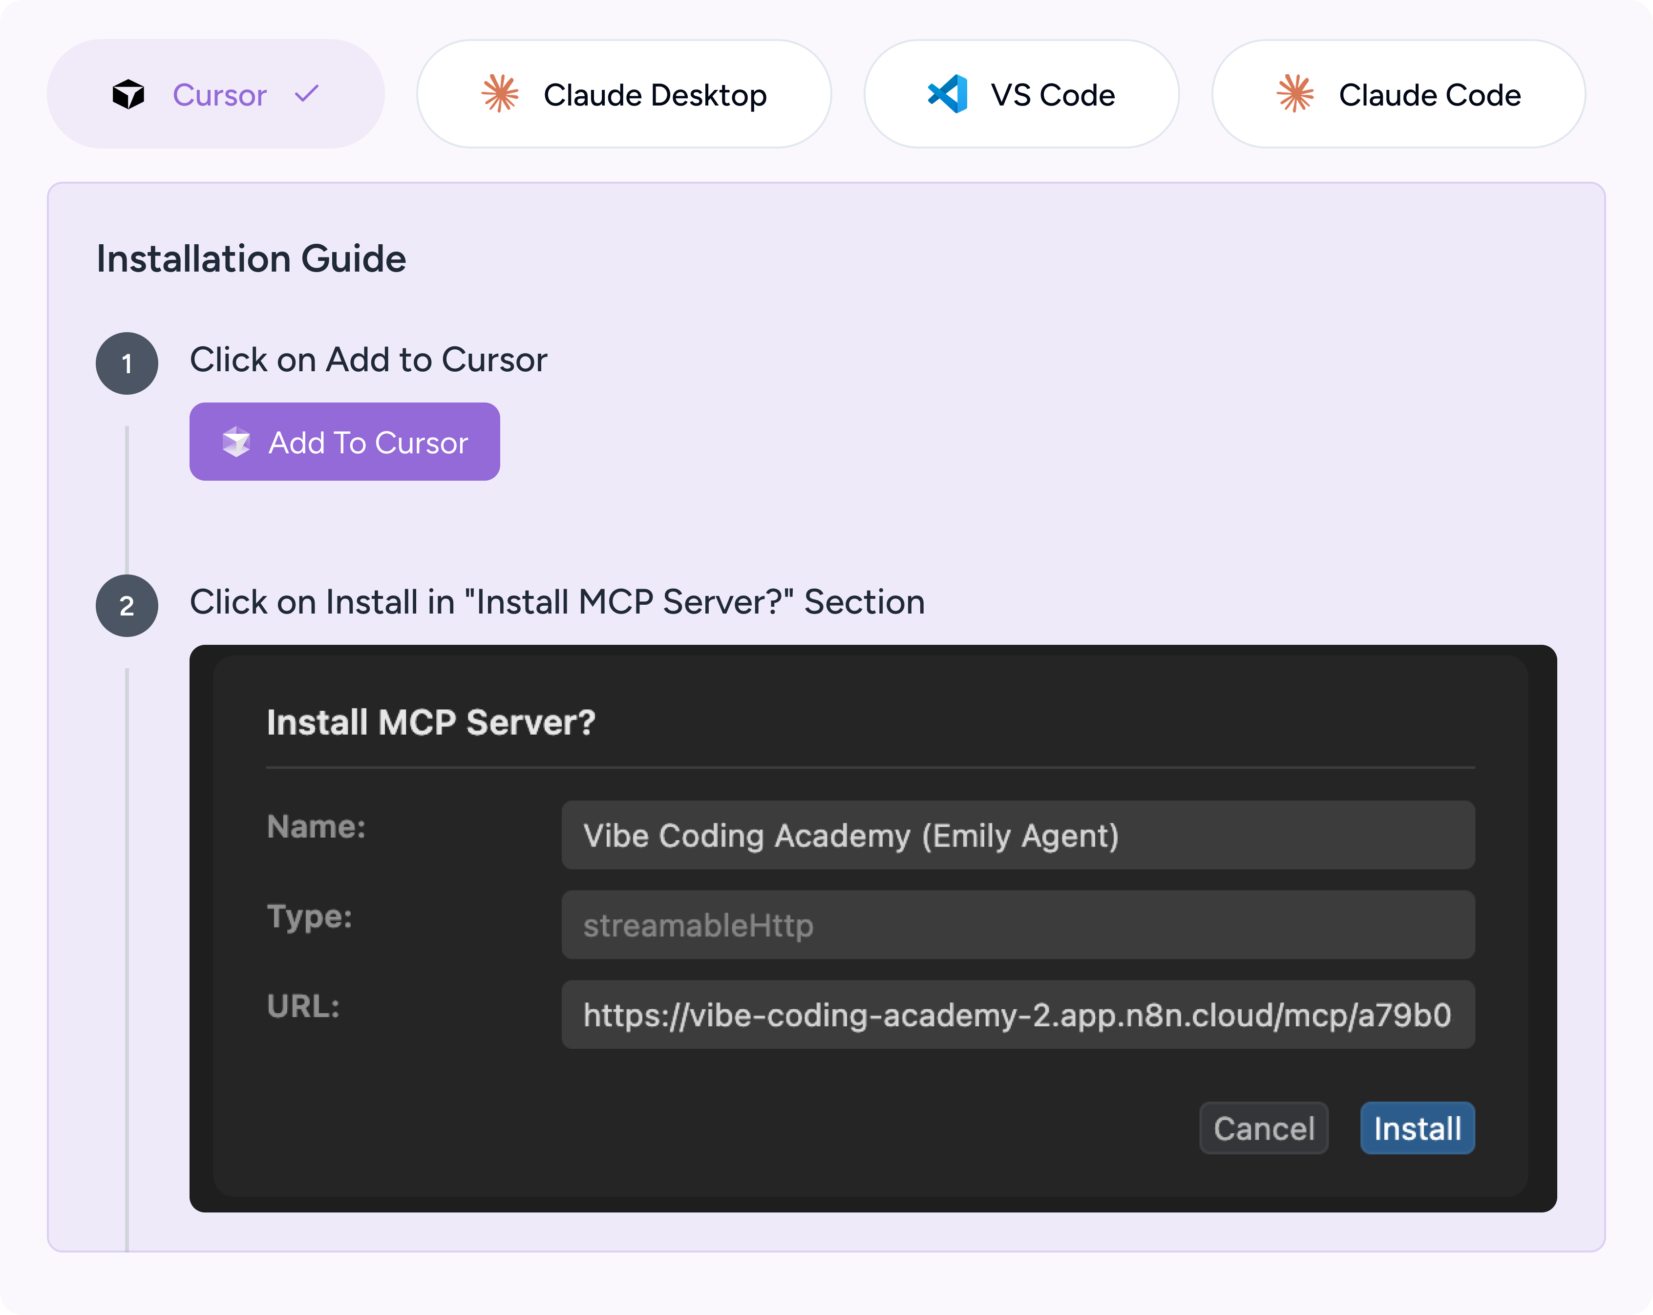The image size is (1653, 1315).
Task: Click the 'Click on Add to Cursor' step text
Action: pos(368,360)
